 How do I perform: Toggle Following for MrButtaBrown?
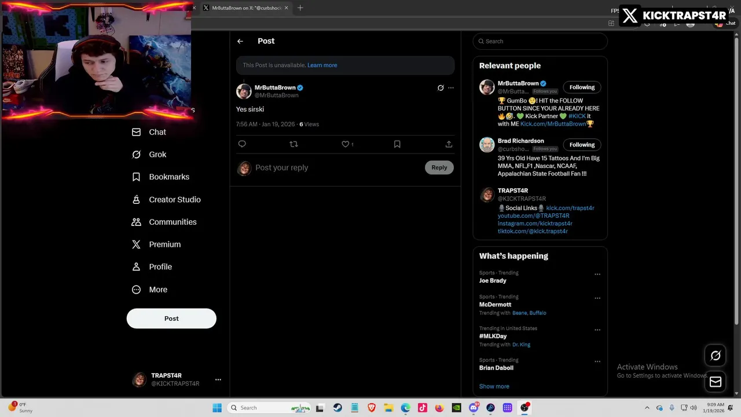click(582, 87)
